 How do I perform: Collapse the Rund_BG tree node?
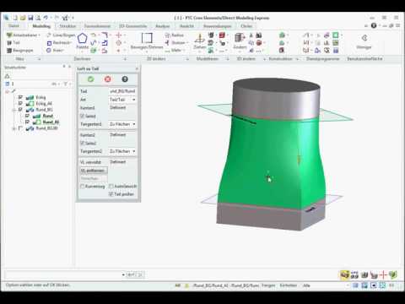coord(13,110)
